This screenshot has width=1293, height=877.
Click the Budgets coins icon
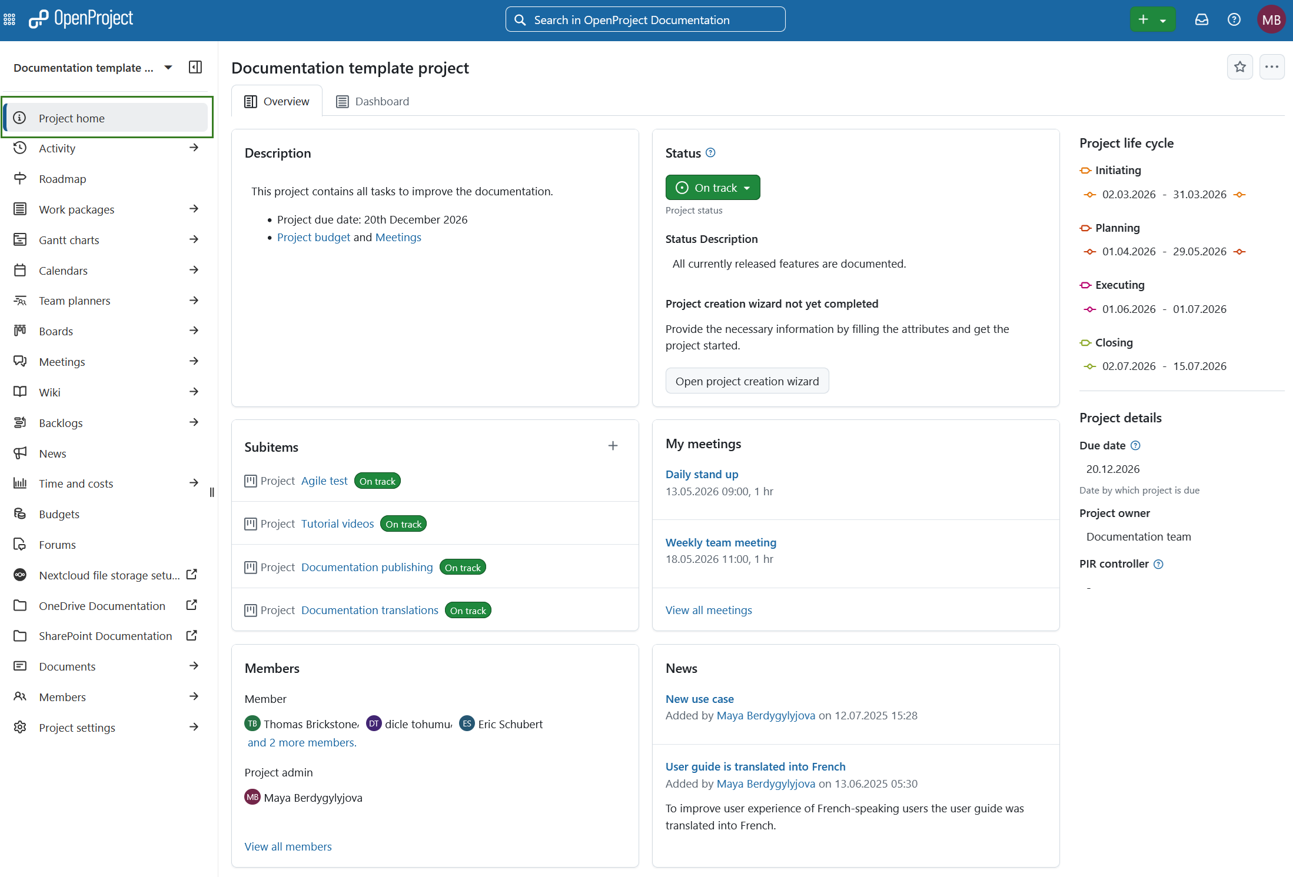20,513
